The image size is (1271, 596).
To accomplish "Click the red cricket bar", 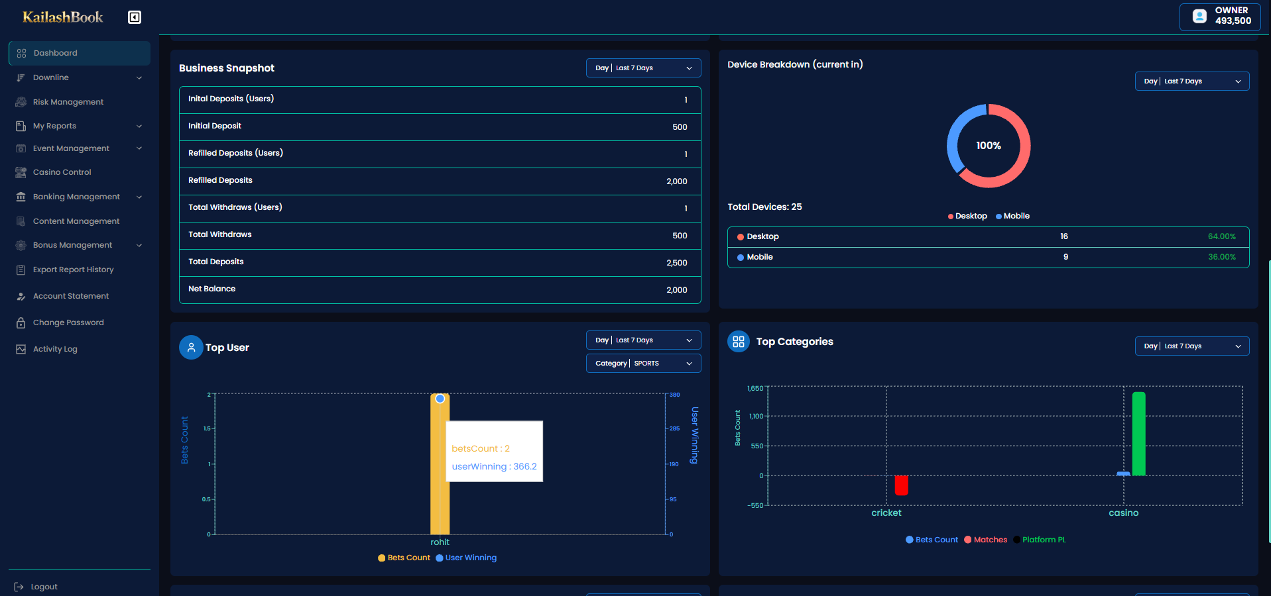I will coord(901,485).
